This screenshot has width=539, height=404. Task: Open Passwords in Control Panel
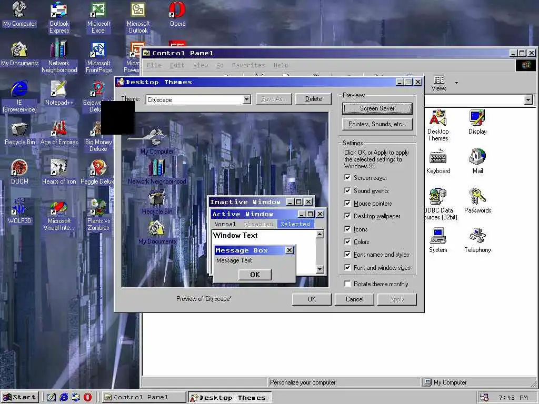tap(477, 201)
